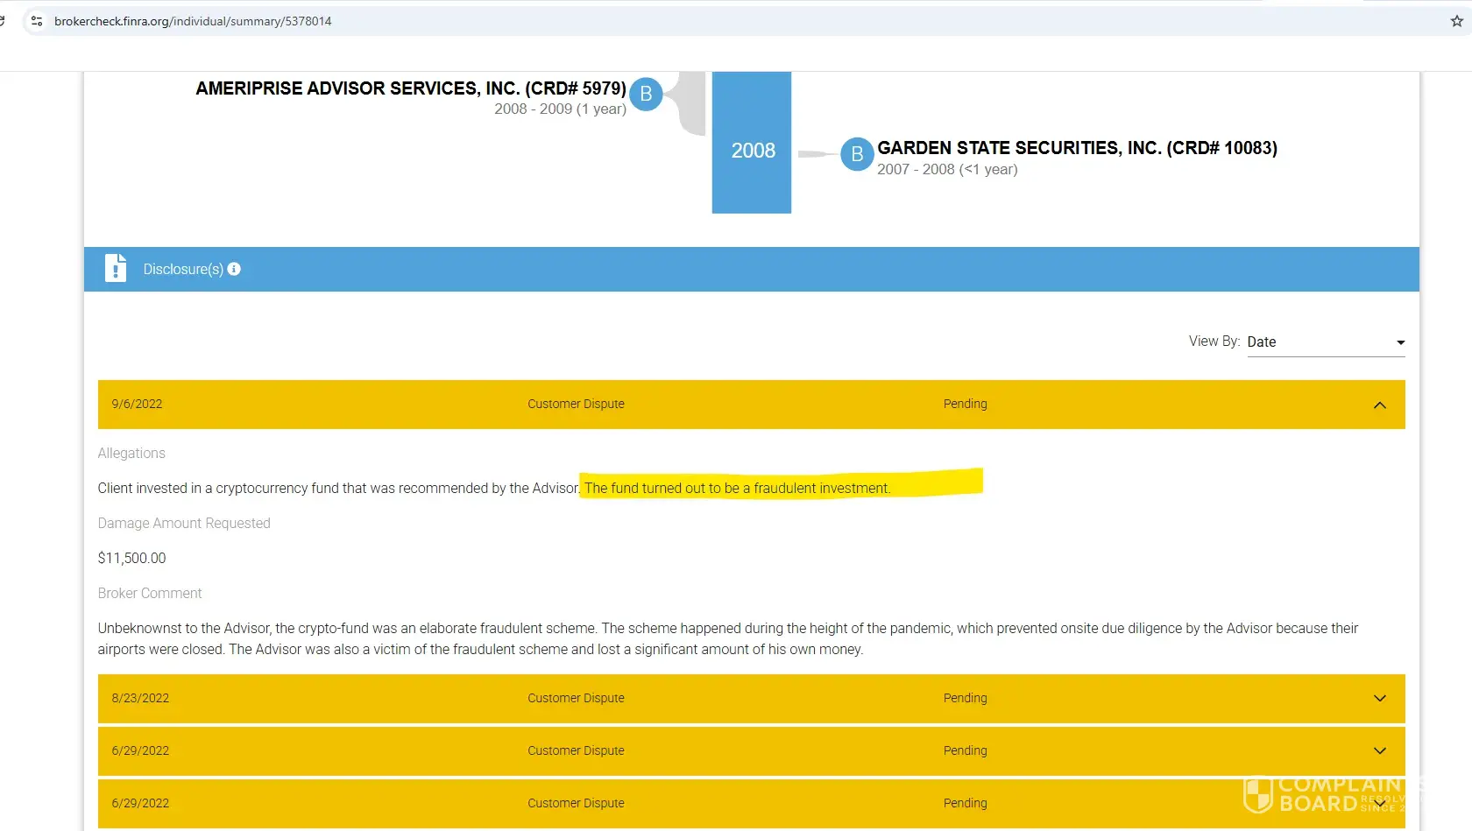
Task: Expand the 8/23/2022 Customer Dispute row
Action: coord(752,699)
